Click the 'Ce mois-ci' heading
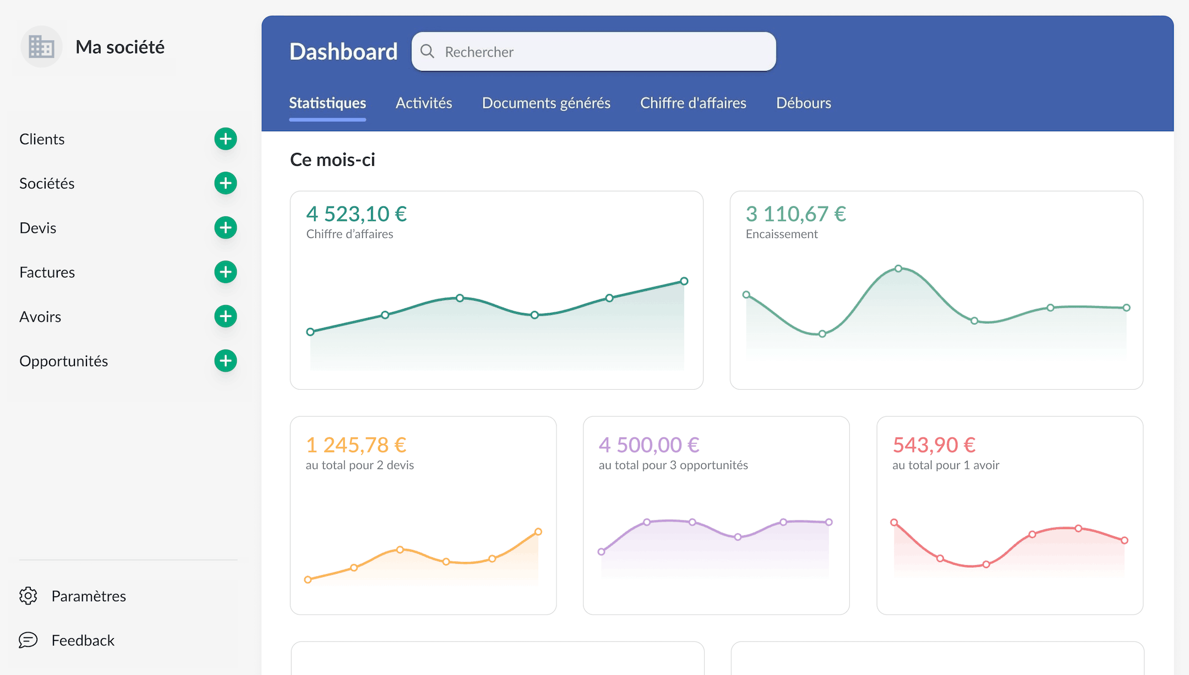 point(332,160)
